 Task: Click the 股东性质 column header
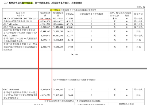138,14
